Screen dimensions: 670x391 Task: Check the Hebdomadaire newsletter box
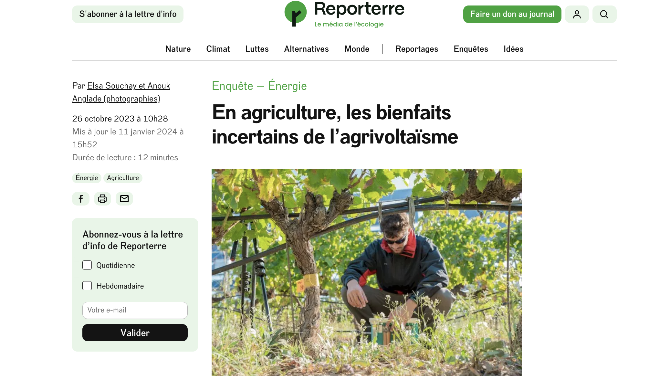[87, 286]
